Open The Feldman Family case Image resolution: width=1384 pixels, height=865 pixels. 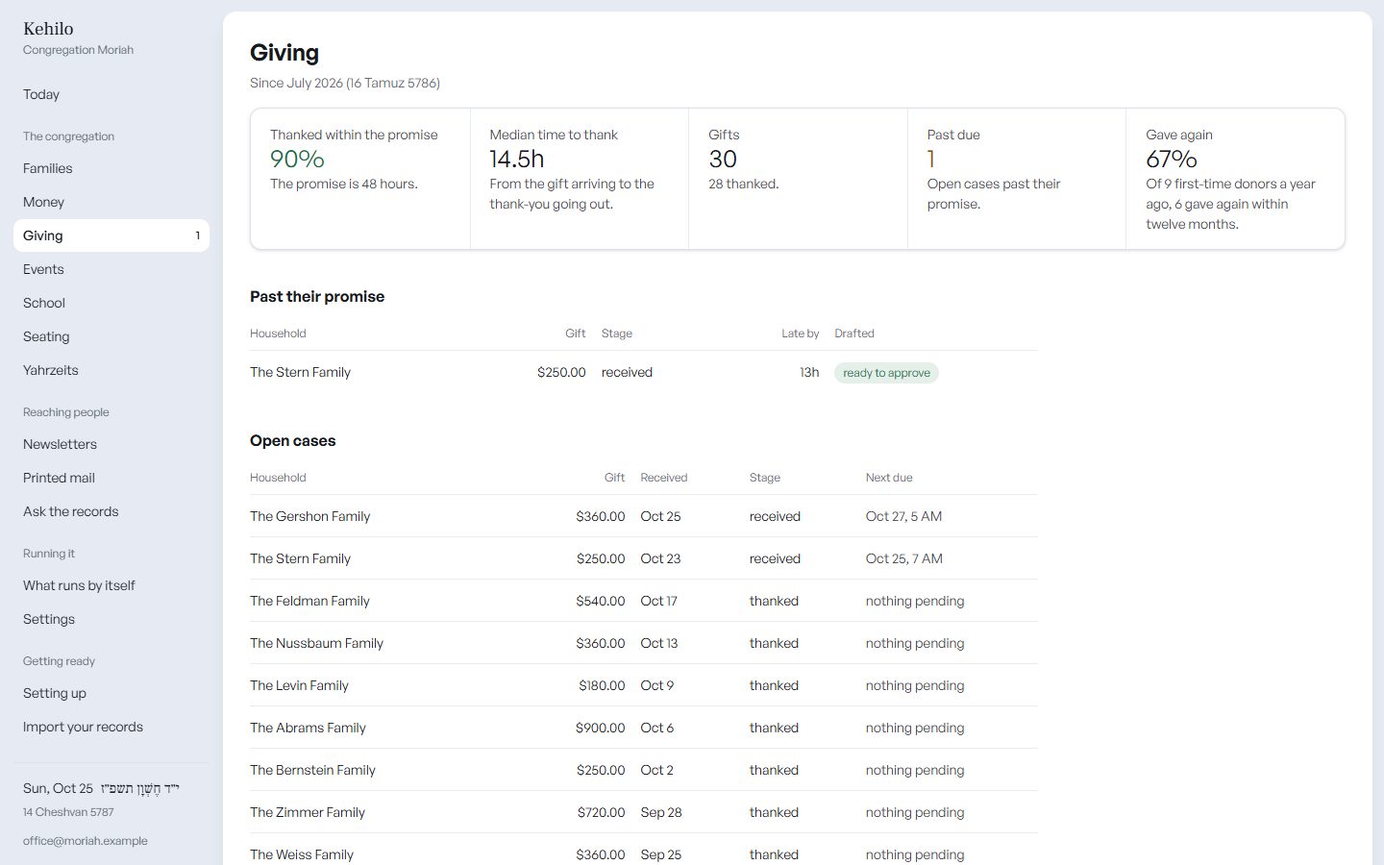[x=644, y=601]
